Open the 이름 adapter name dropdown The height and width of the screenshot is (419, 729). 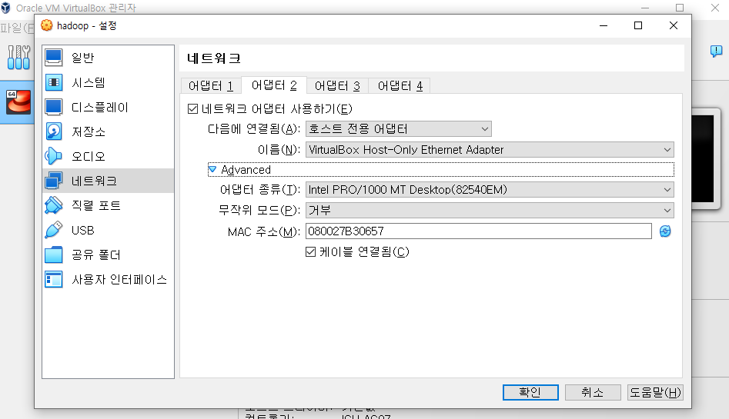click(x=490, y=150)
